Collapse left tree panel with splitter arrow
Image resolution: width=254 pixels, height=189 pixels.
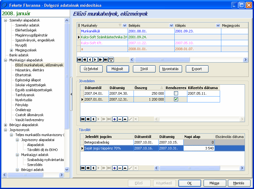coord(71,94)
